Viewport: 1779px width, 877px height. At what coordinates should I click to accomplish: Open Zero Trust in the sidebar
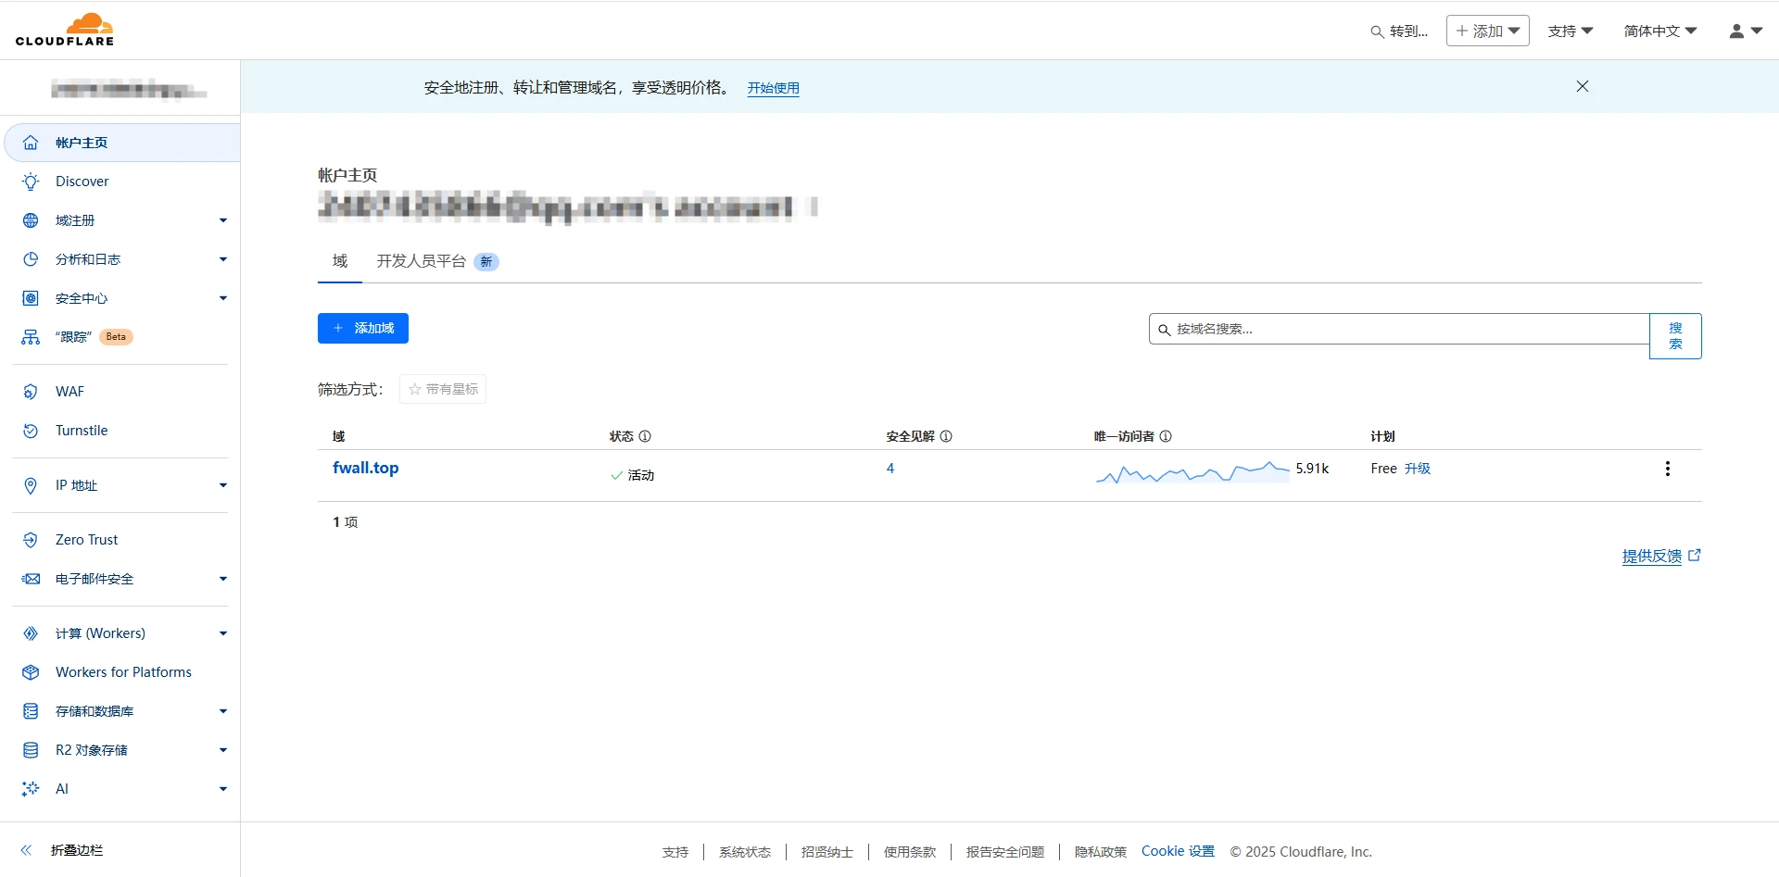86,540
